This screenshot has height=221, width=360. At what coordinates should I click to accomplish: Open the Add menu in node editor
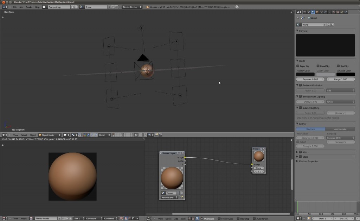(x=176, y=219)
